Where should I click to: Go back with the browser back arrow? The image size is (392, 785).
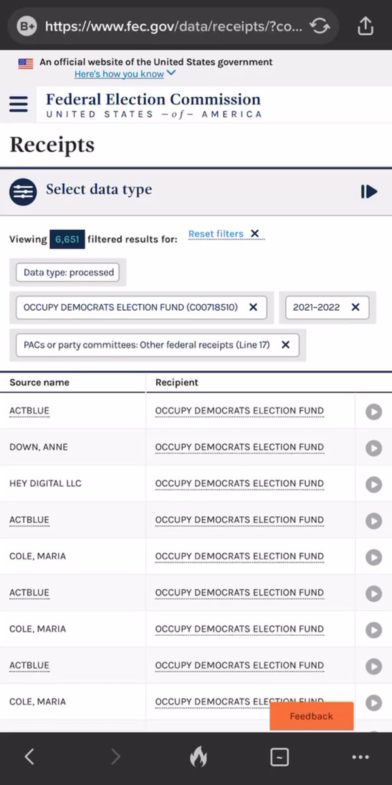pyautogui.click(x=29, y=757)
